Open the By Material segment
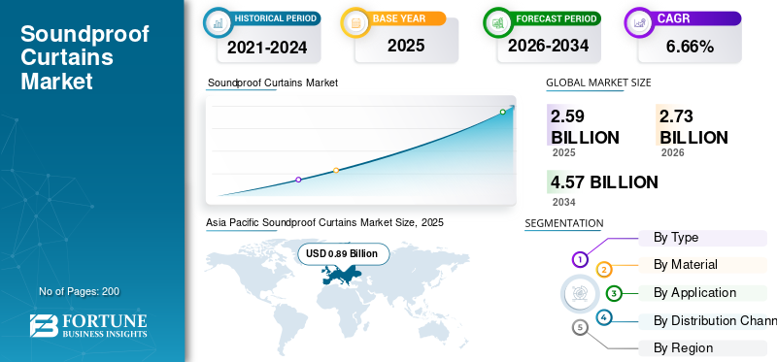The image size is (777, 362). 702,265
